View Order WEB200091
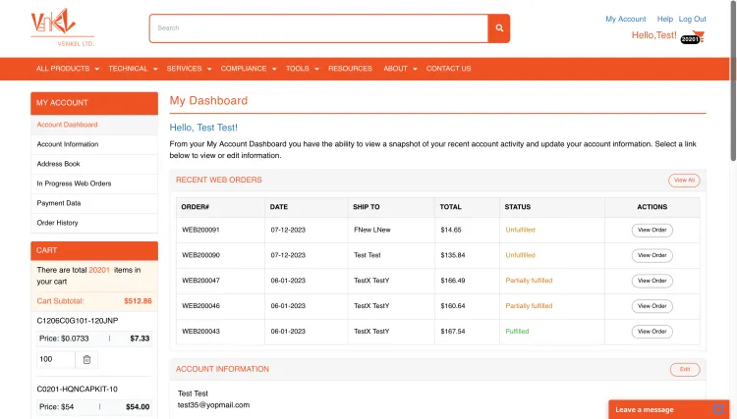This screenshot has height=419, width=737. coord(652,231)
